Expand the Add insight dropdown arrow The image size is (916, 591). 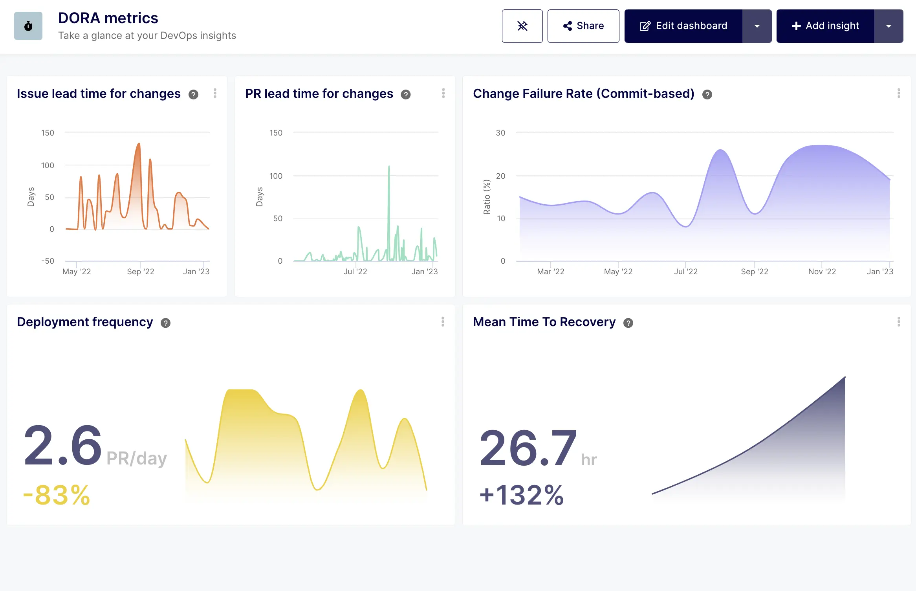[x=889, y=26]
